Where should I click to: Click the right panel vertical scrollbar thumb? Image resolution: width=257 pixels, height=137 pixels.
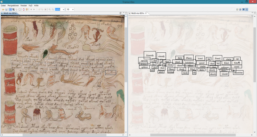point(255,55)
